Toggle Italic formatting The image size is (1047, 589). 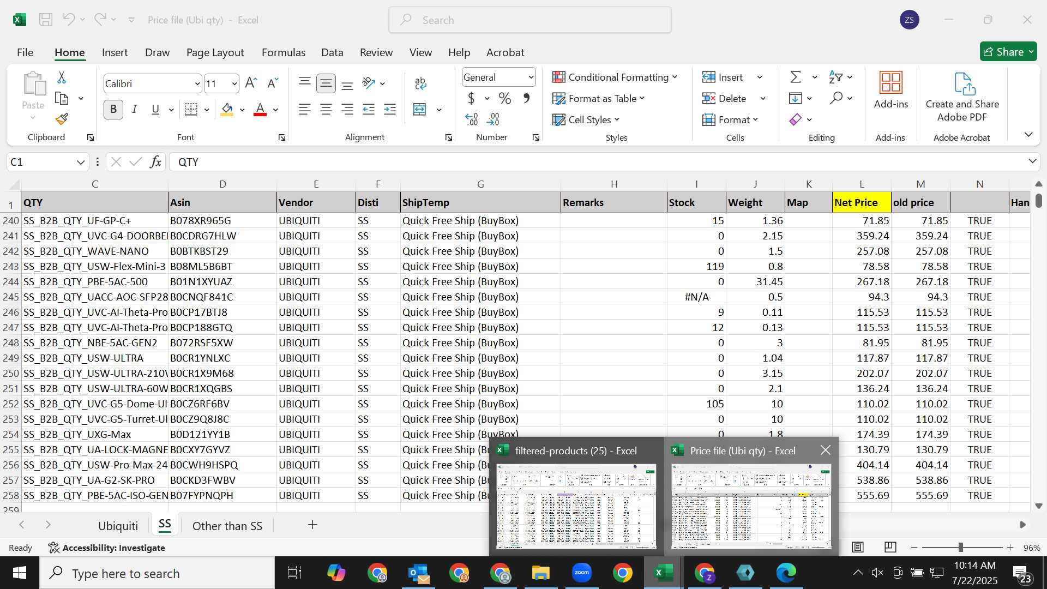coord(134,110)
